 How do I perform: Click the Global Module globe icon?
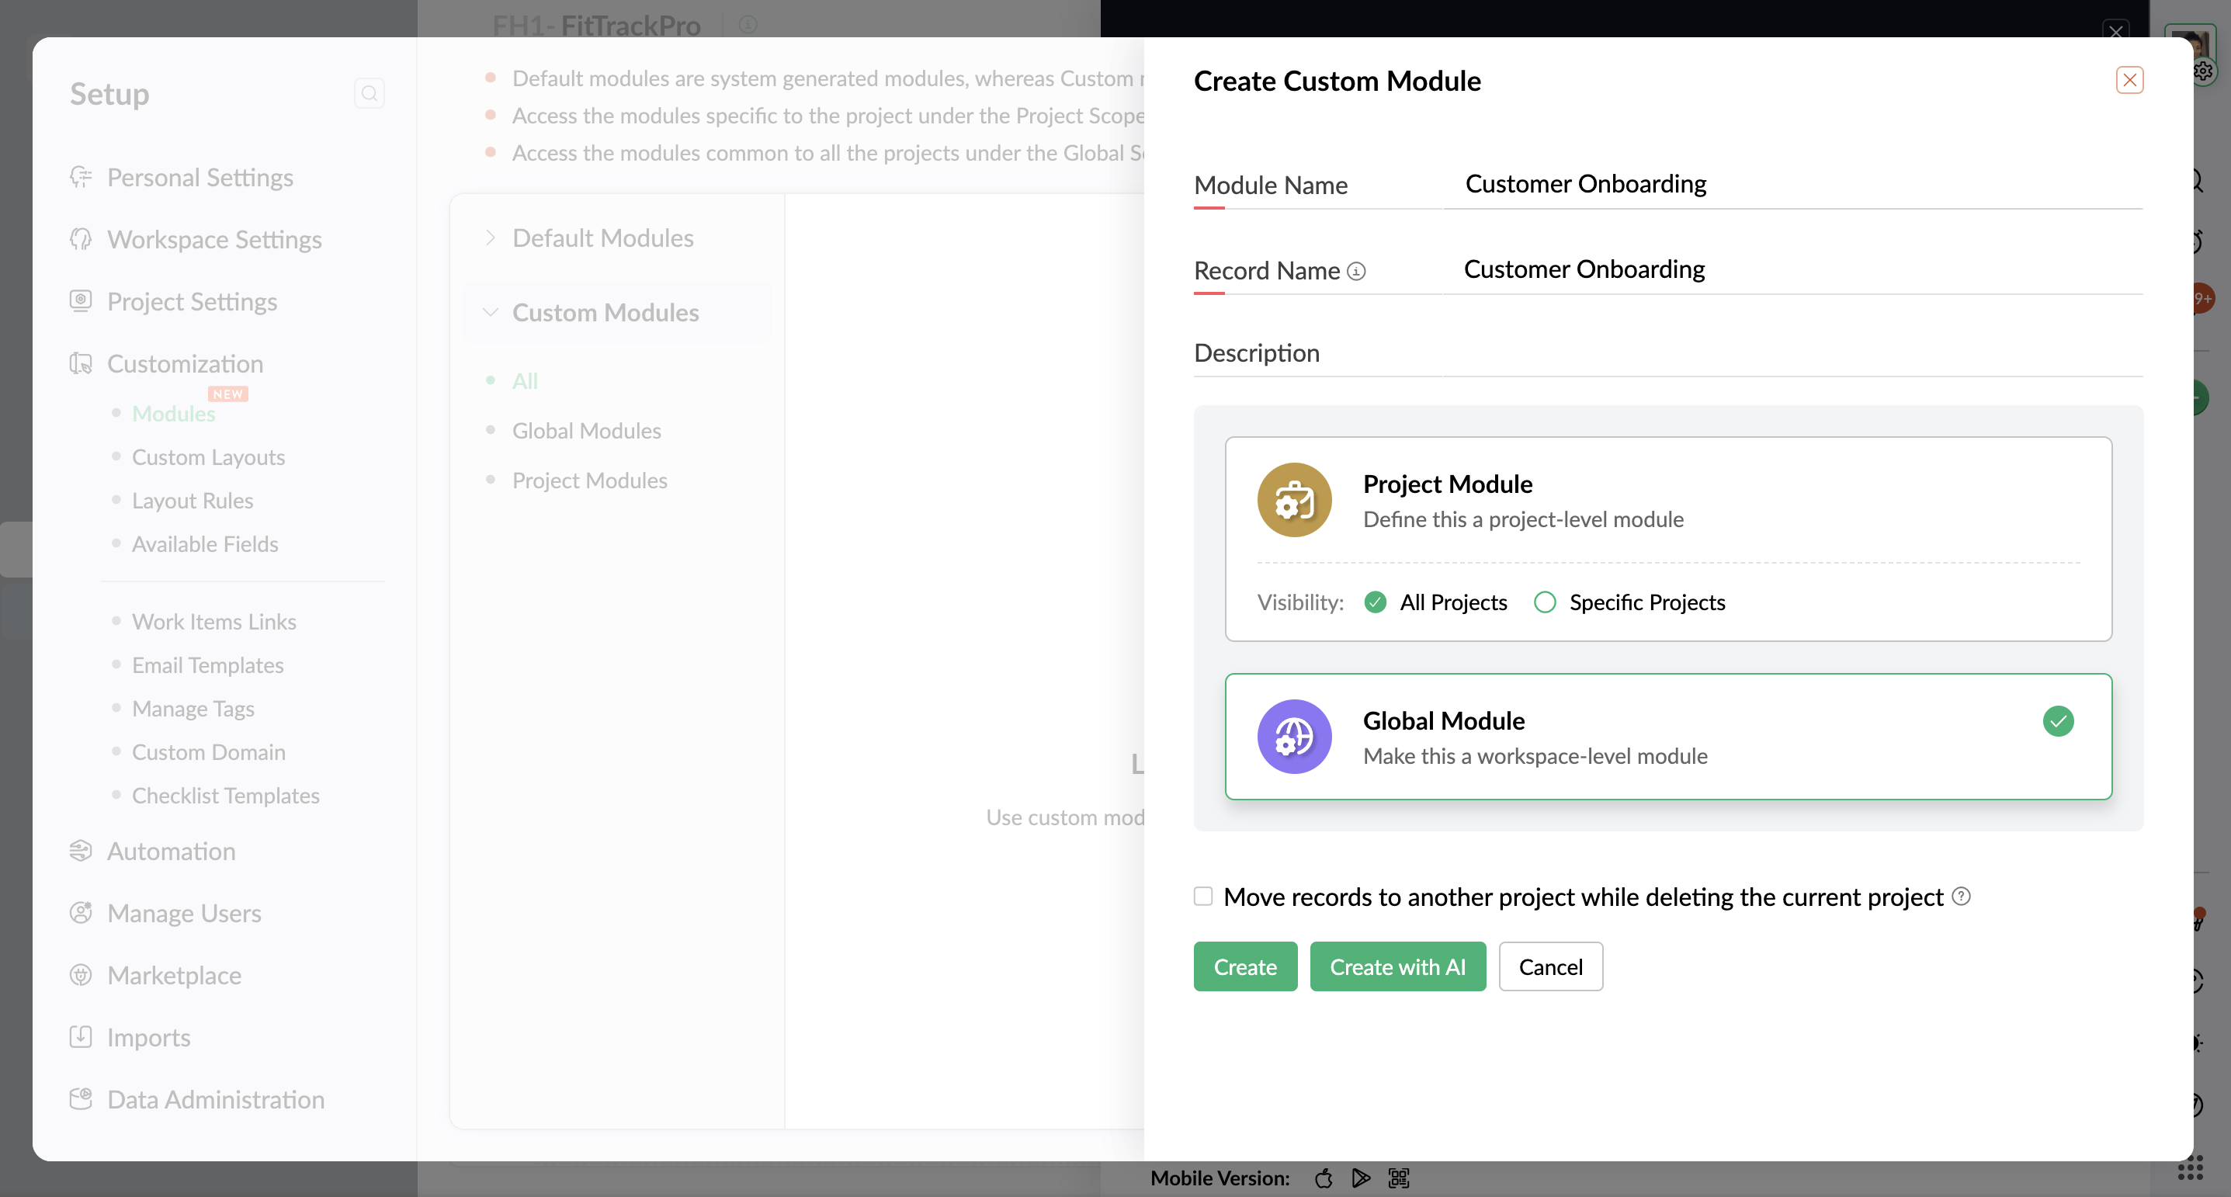1294,736
